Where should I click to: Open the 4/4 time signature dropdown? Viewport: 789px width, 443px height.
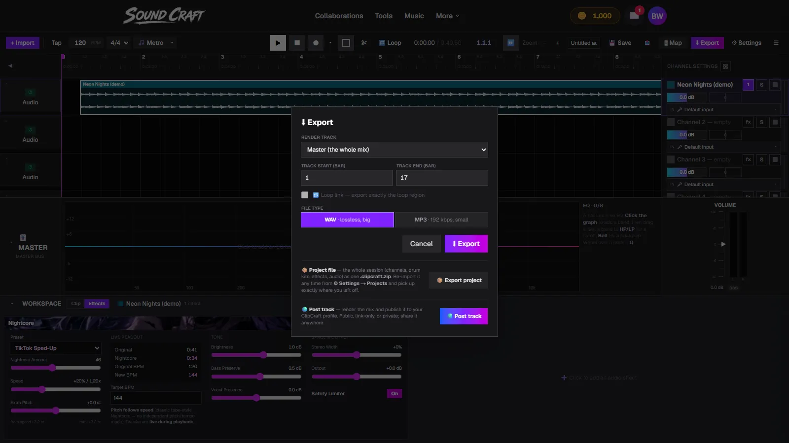point(119,43)
